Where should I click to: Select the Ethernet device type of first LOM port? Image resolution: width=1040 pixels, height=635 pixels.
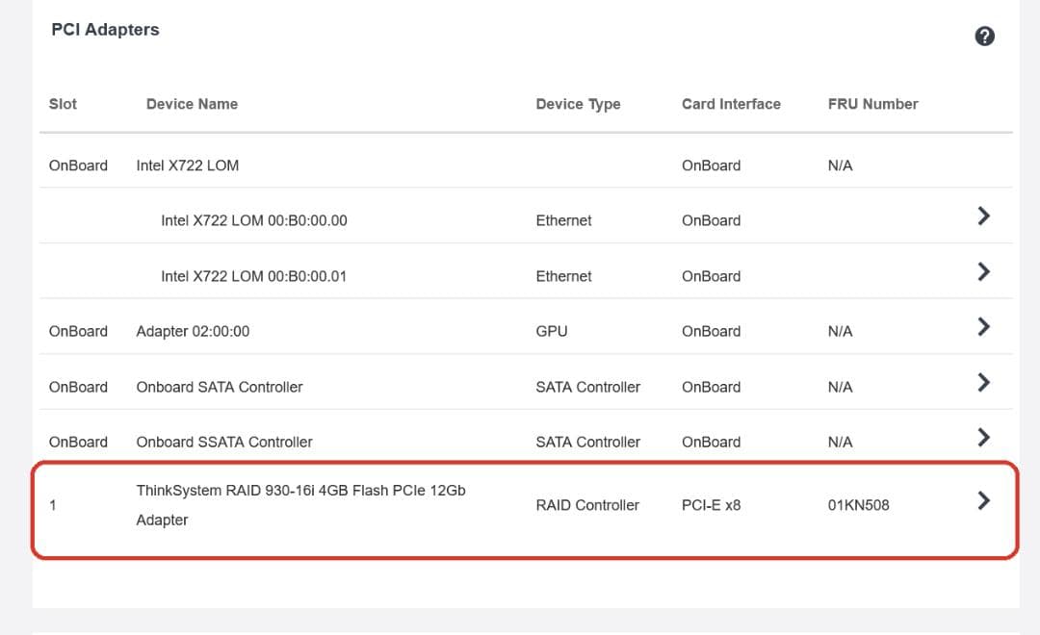coord(563,220)
